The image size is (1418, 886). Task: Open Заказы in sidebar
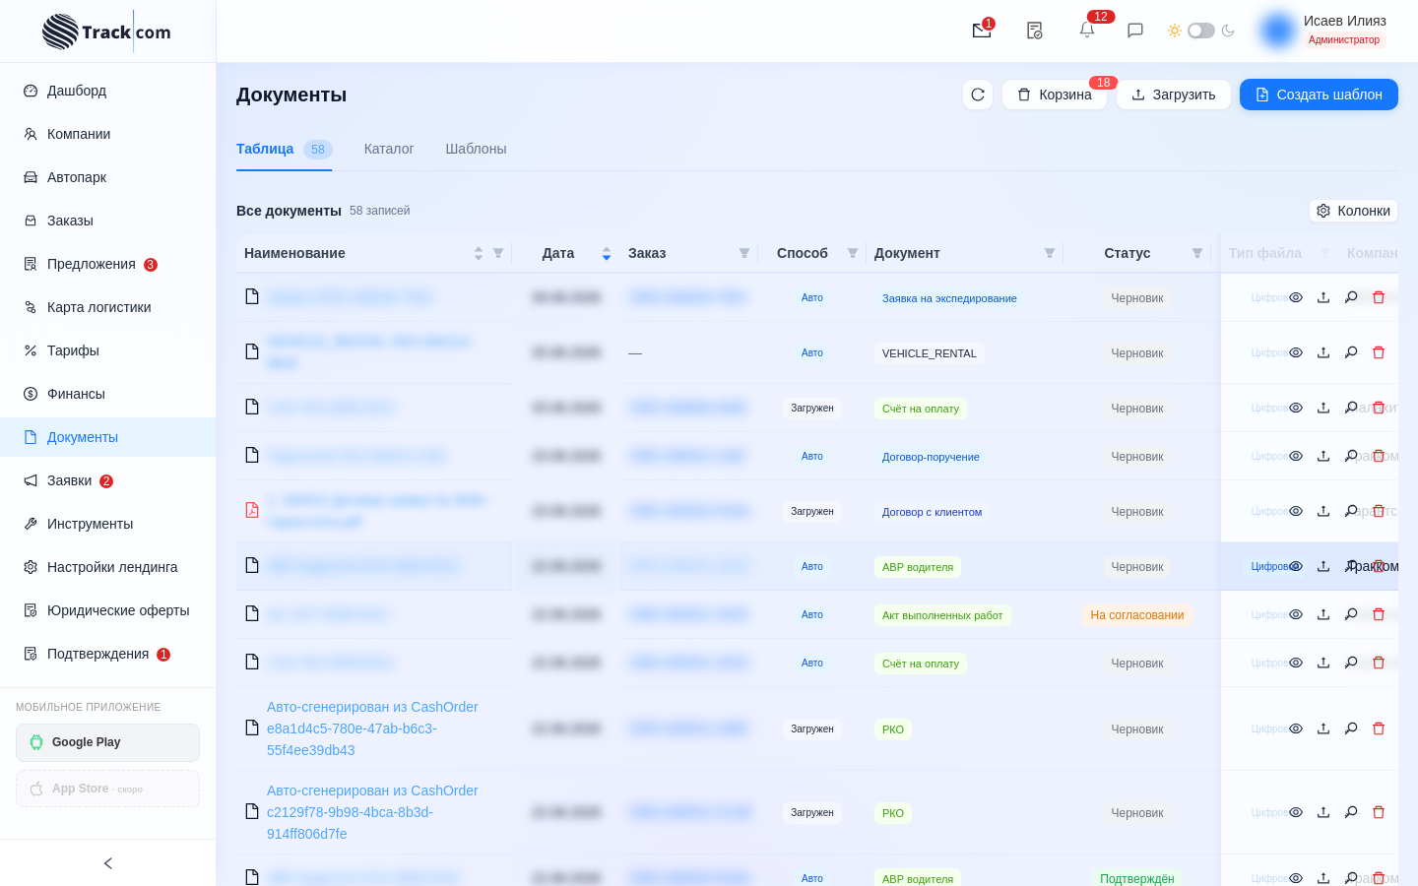[108, 221]
